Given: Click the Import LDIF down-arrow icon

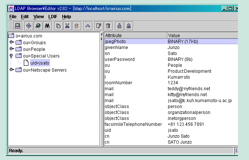Looking at the screenshot, I should coord(119,26).
